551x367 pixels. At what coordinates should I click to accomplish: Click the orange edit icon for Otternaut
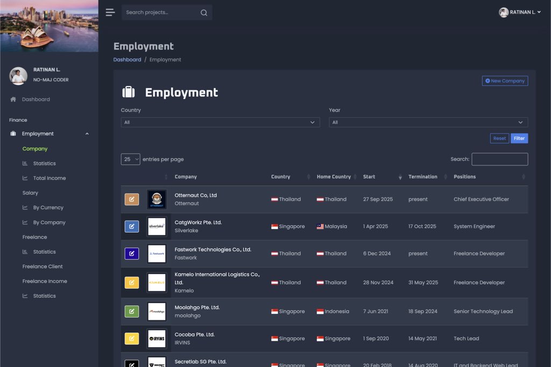[132, 199]
